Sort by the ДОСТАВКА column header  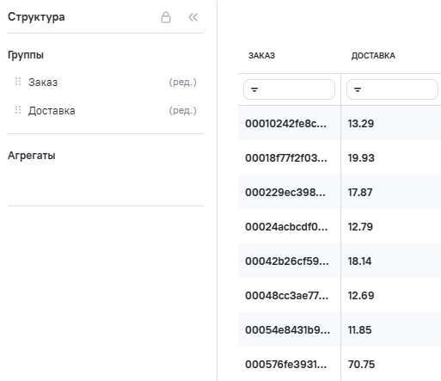[373, 56]
